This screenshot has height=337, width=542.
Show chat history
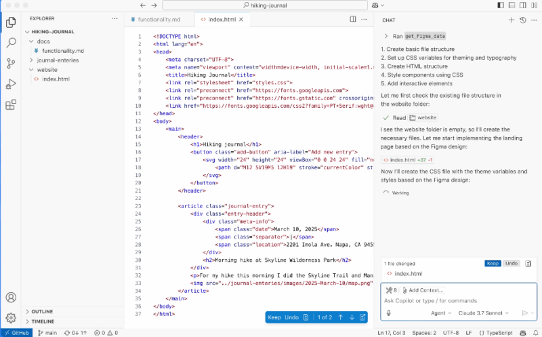tap(523, 20)
